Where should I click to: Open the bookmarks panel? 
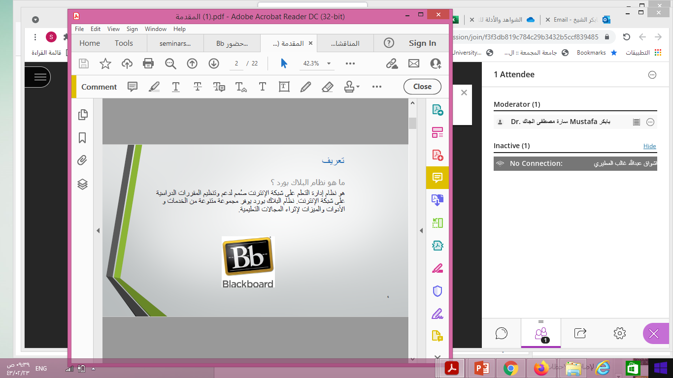pos(83,138)
